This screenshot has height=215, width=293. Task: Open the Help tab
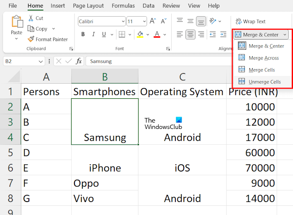click(x=214, y=6)
